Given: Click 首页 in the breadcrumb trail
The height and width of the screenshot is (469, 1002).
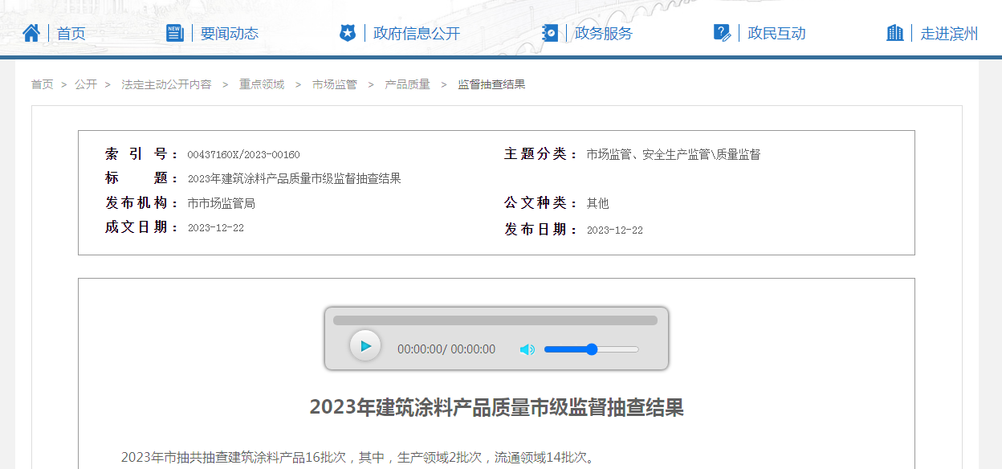Looking at the screenshot, I should pyautogui.click(x=42, y=84).
